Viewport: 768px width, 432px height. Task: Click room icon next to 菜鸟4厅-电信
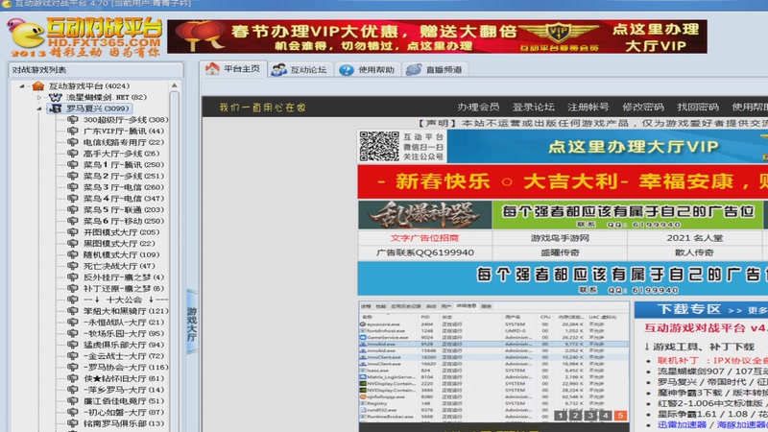73,199
